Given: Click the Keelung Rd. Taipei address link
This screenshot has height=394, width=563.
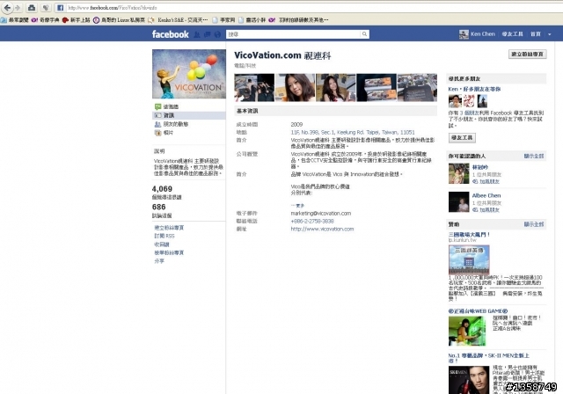Looking at the screenshot, I should coord(353,133).
